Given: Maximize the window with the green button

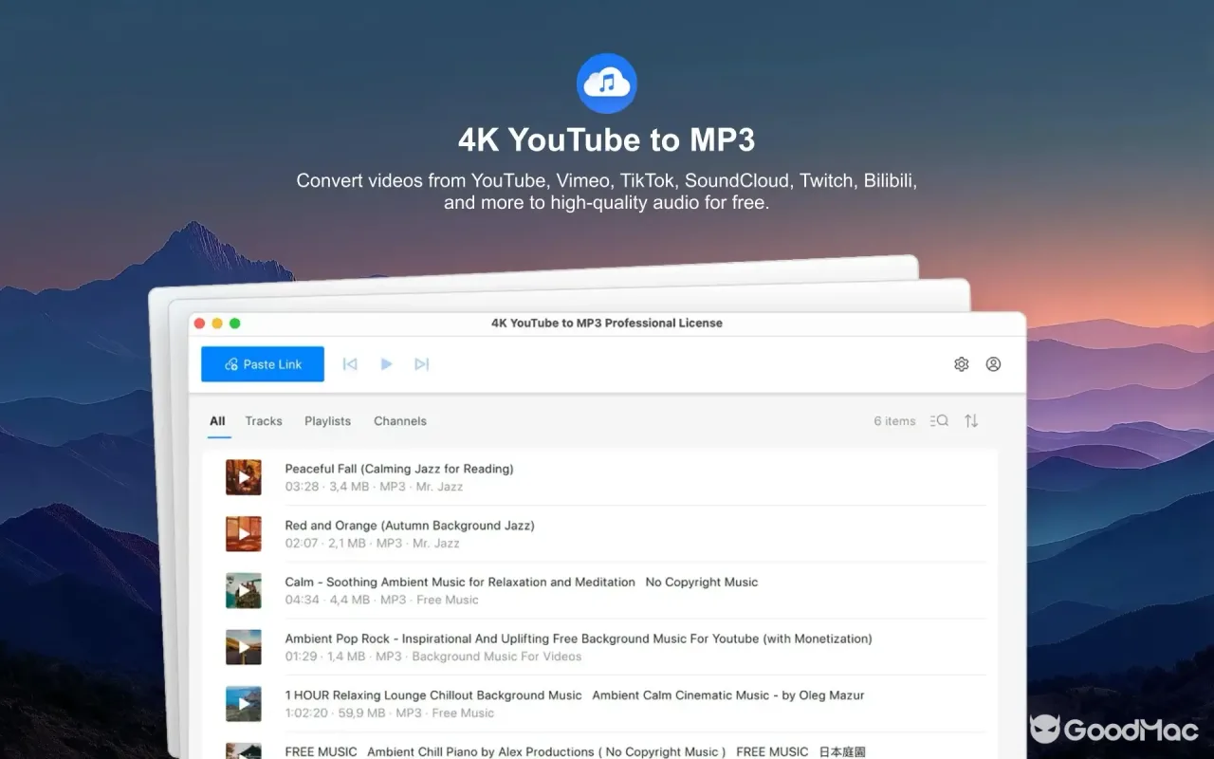Looking at the screenshot, I should point(235,324).
